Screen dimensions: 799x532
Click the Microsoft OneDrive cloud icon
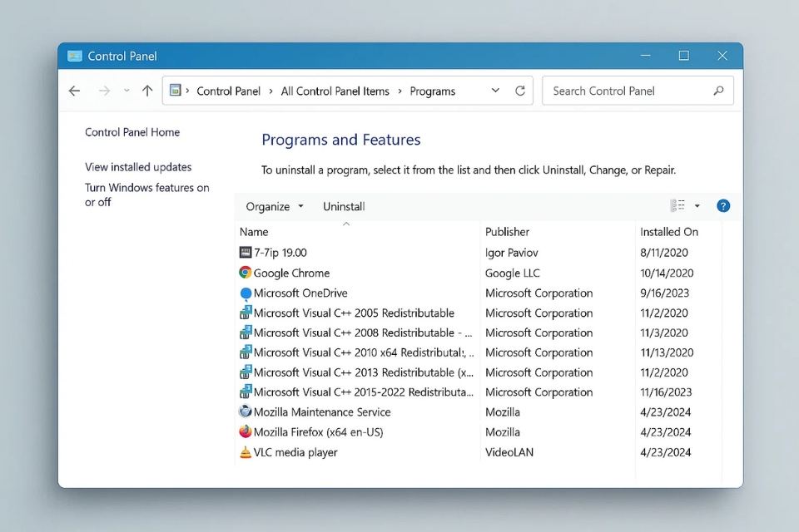pyautogui.click(x=246, y=293)
